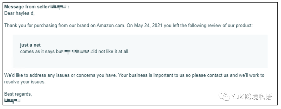Click the blurred words inside the review body
This screenshot has height=109, width=281.
[x=76, y=52]
